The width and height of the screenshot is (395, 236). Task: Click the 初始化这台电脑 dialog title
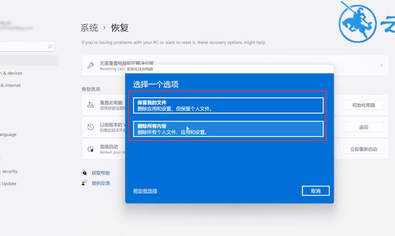pyautogui.click(x=140, y=69)
